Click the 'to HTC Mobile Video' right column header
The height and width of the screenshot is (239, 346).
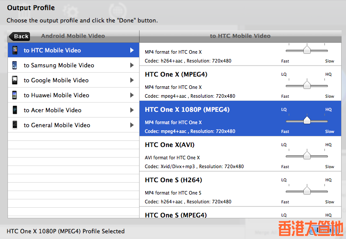click(x=240, y=36)
